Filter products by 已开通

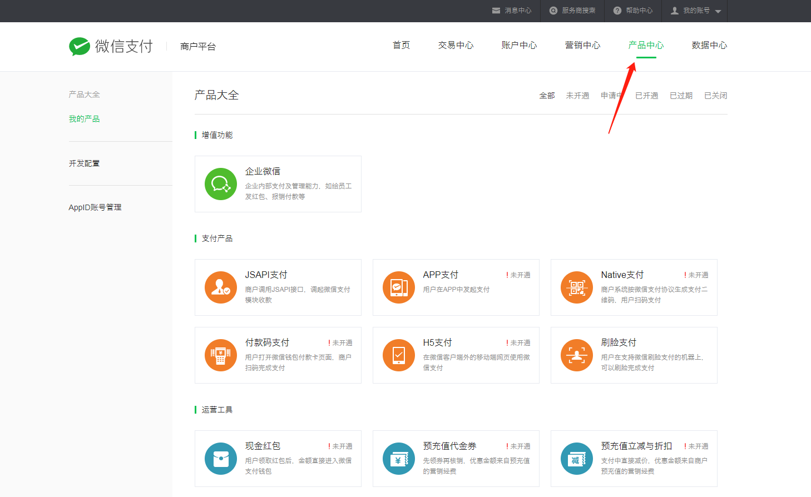pos(646,96)
